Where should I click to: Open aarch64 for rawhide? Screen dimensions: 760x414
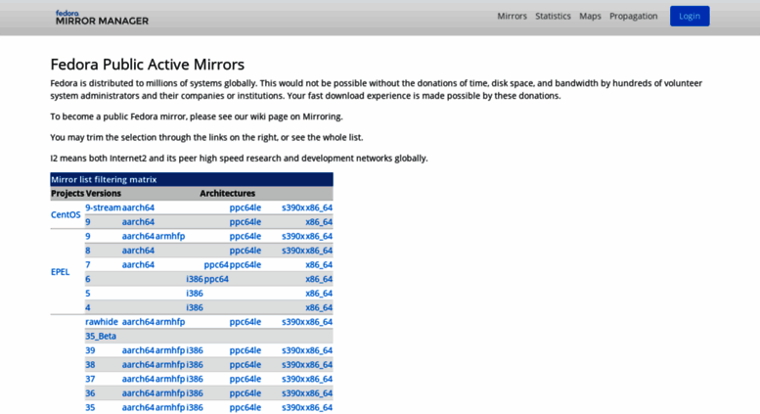coord(138,322)
